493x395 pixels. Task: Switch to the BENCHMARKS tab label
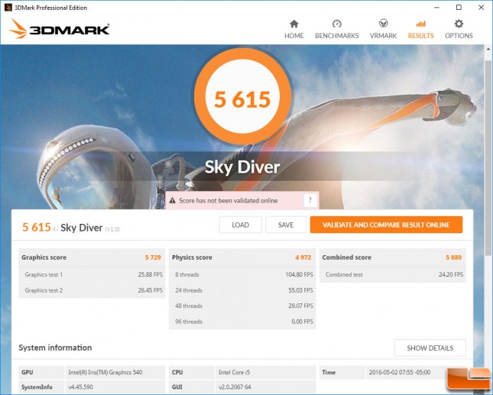coord(337,36)
